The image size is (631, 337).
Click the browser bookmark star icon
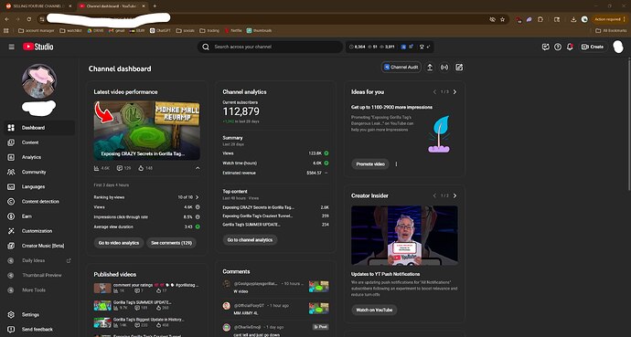[503, 19]
